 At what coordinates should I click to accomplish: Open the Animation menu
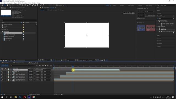click(x=25, y=3)
